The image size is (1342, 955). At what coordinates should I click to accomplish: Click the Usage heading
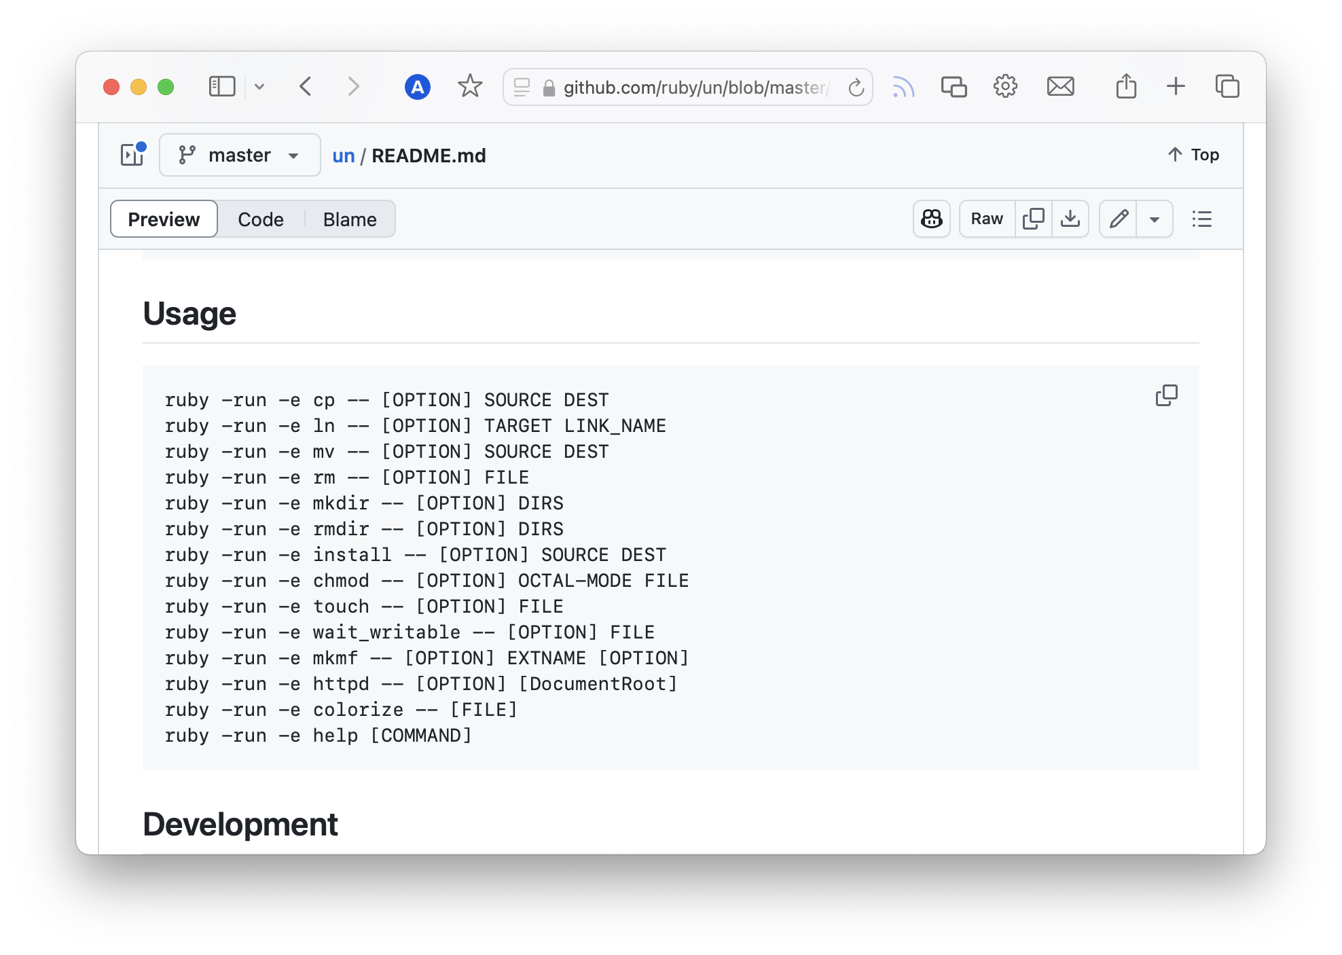pos(189,313)
